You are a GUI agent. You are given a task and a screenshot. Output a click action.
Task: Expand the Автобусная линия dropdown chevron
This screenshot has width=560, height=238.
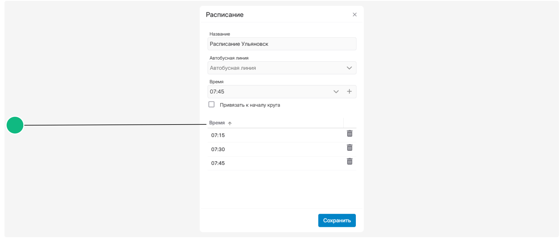[x=349, y=68]
